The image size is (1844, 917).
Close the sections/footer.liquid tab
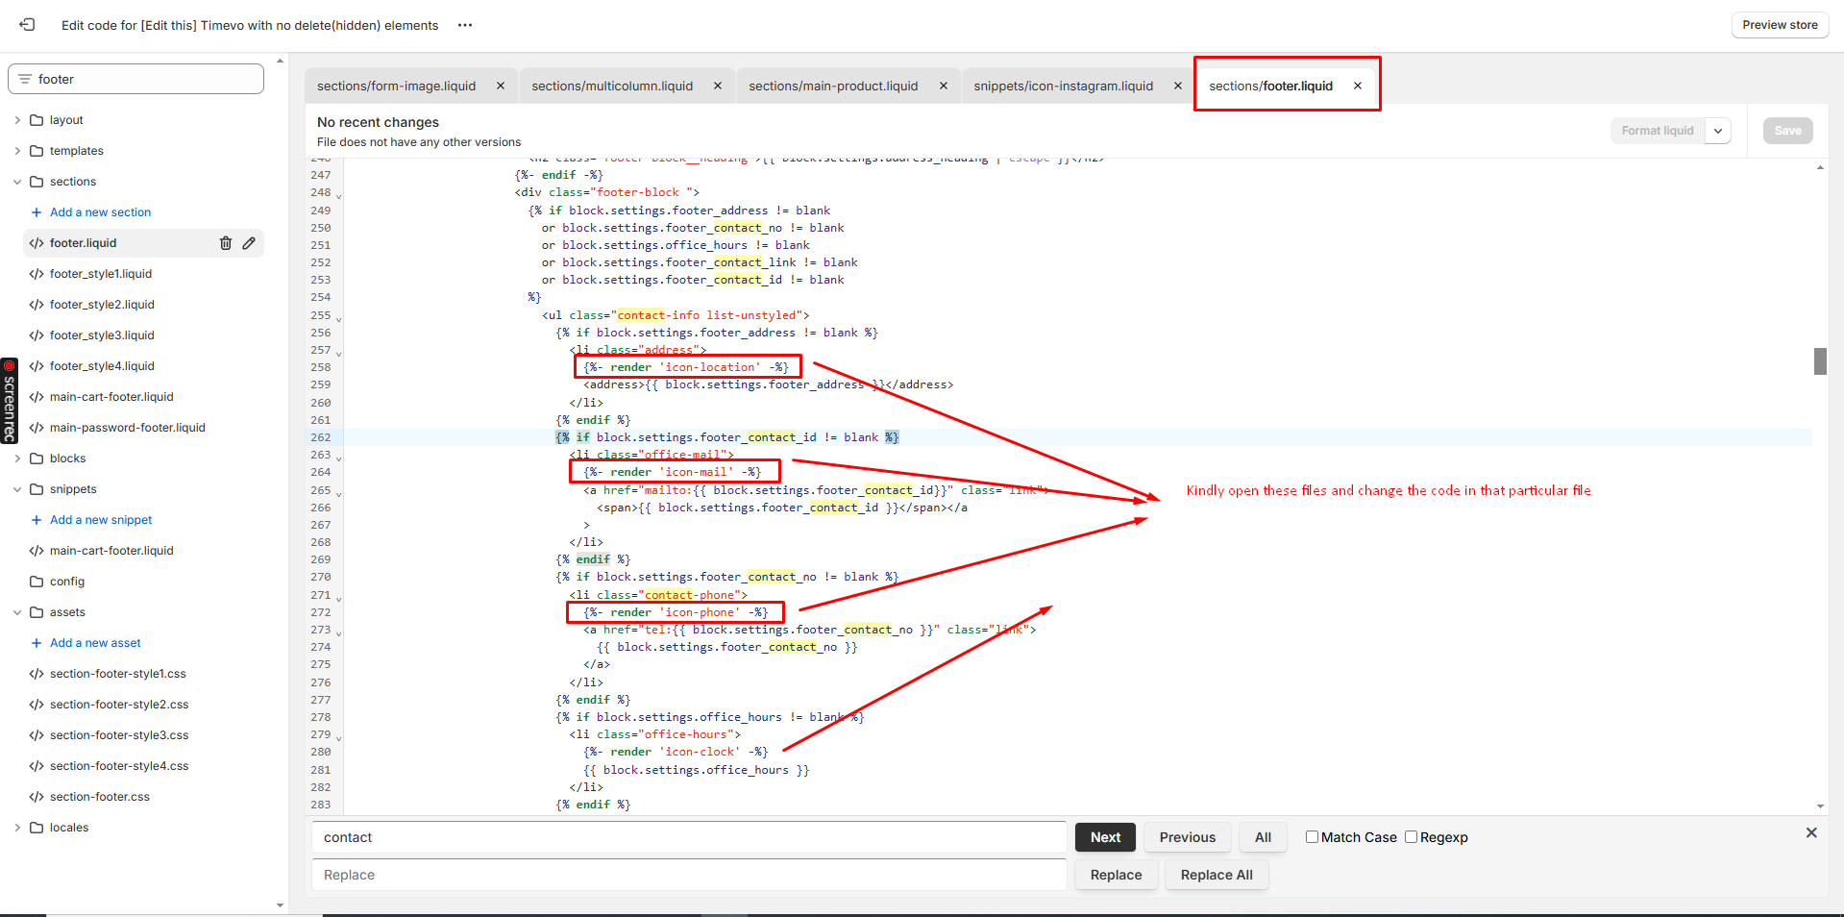pos(1358,86)
